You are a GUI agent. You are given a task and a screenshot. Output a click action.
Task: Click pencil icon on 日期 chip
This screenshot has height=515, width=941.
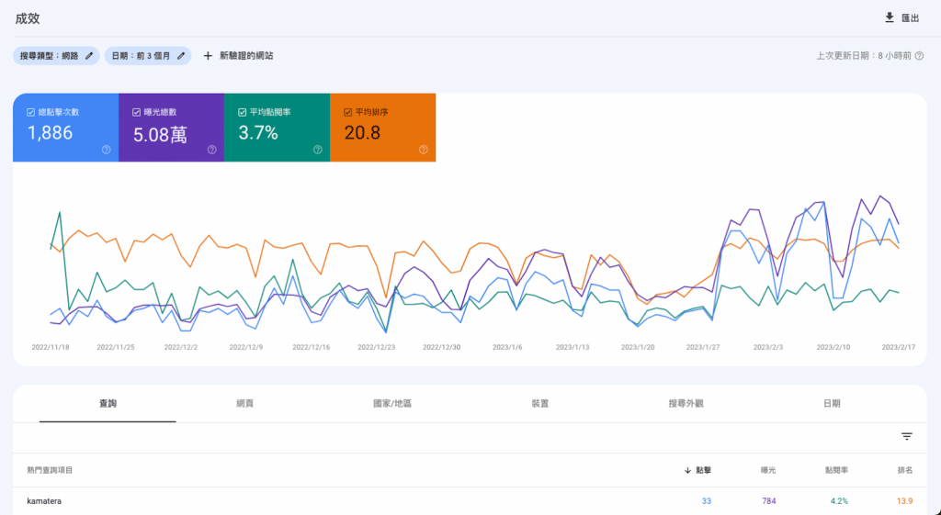[181, 56]
